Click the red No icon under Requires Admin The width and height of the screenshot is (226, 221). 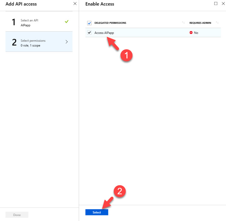[x=191, y=33]
